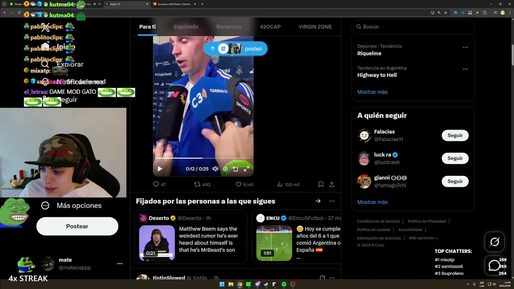Open Spotify from the taskbar
Screen dimensions: 514x289
point(284,284)
